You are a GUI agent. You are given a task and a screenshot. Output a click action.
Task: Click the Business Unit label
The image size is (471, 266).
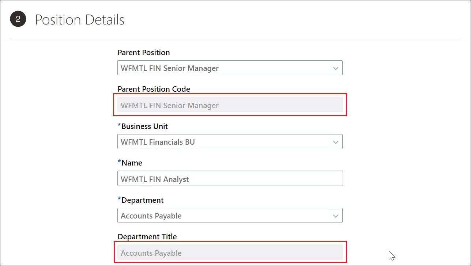(x=144, y=126)
